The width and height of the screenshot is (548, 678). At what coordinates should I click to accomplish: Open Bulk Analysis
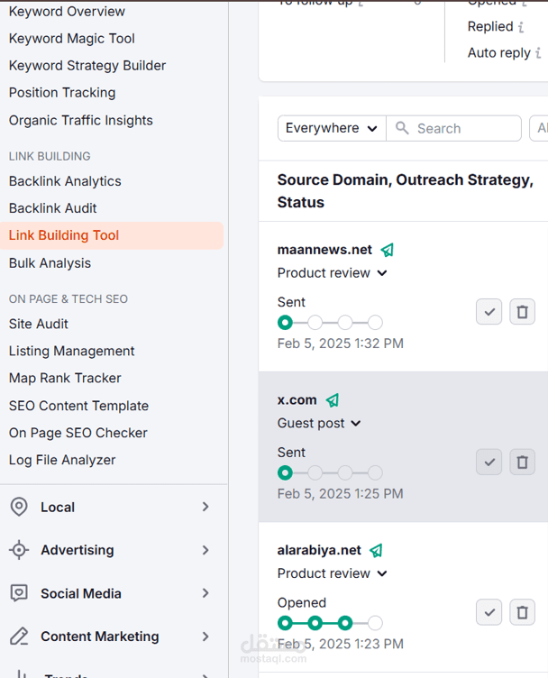click(x=50, y=263)
